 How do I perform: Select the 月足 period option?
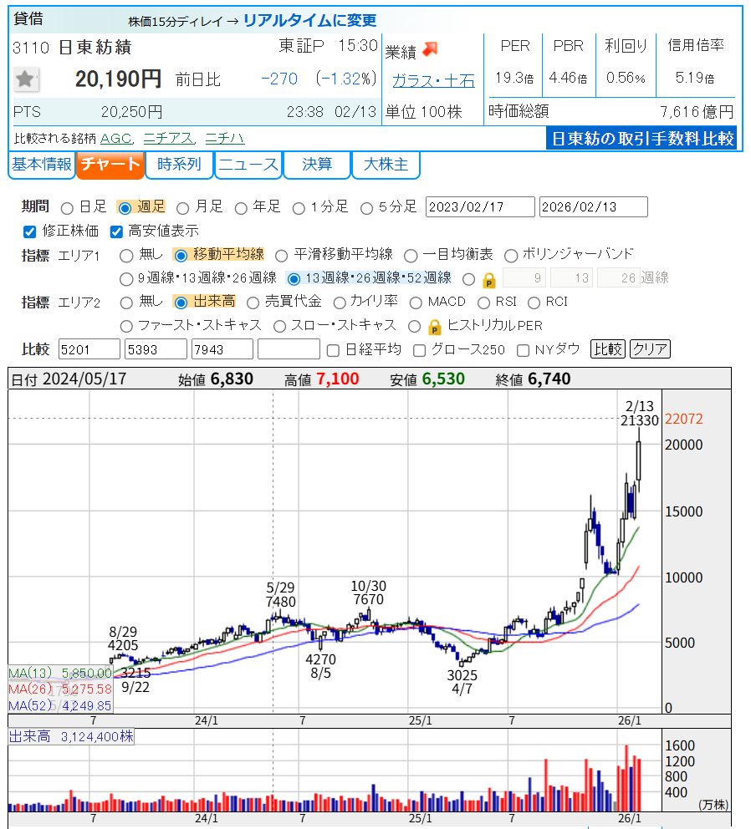[183, 207]
